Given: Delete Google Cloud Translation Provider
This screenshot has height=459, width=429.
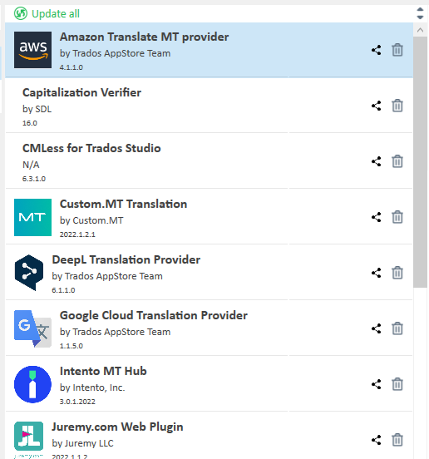Looking at the screenshot, I should (x=397, y=328).
